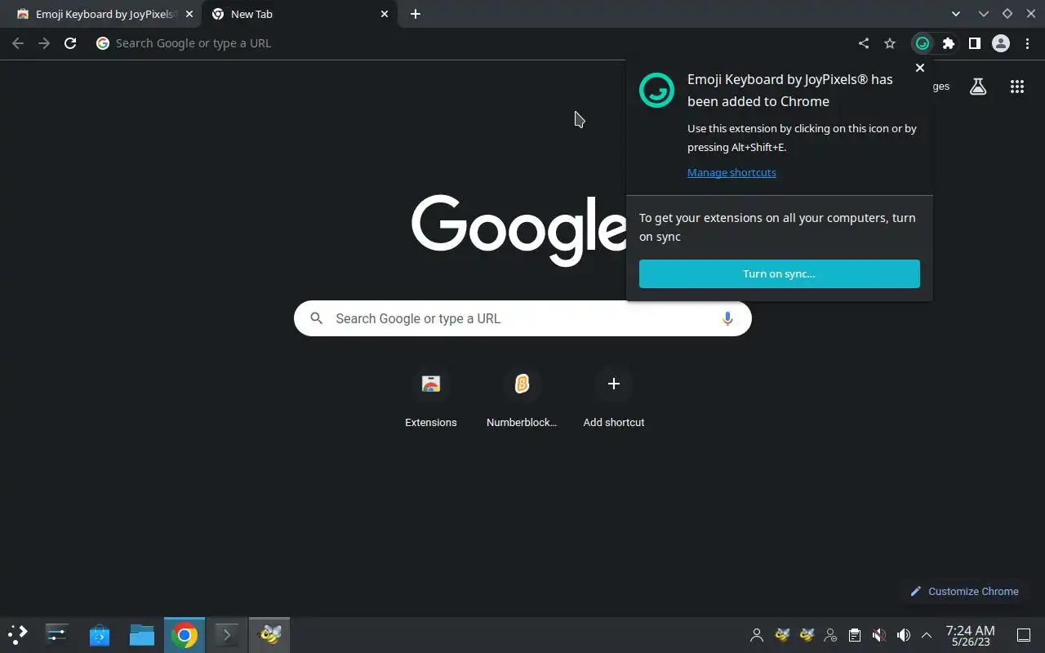This screenshot has height=653, width=1045.
Task: Open the Google apps grid
Action: [x=1017, y=87]
